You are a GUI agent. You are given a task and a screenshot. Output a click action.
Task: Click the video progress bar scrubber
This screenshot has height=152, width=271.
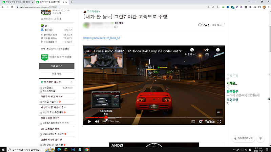click(x=106, y=118)
